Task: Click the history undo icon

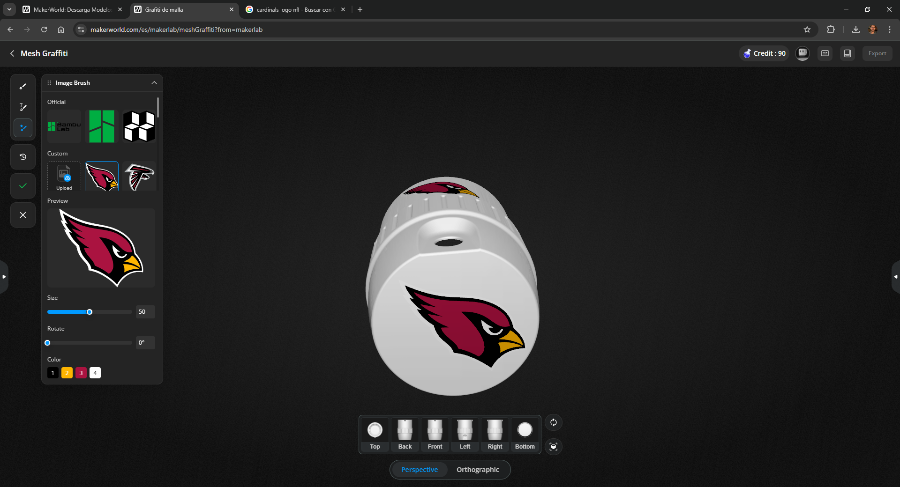Action: coord(23,157)
